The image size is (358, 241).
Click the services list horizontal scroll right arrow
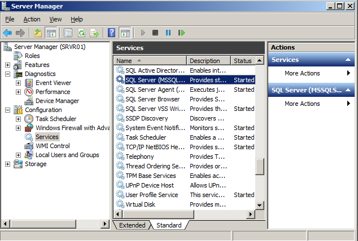[x=251, y=214]
